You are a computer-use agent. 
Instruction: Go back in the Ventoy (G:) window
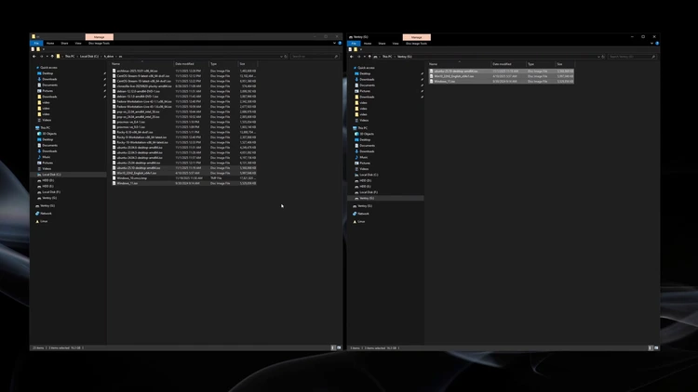(352, 57)
